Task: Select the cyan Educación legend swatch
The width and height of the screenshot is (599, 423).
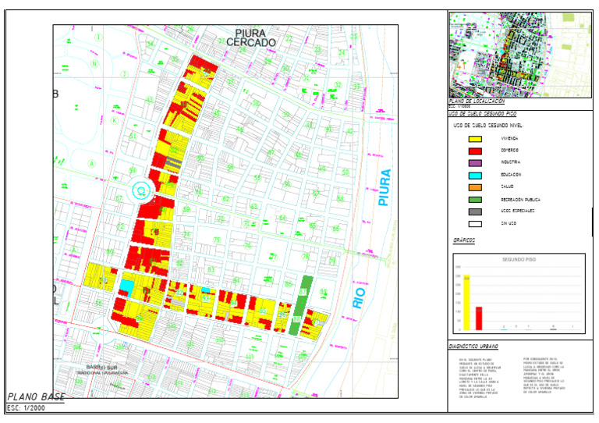Action: (475, 176)
